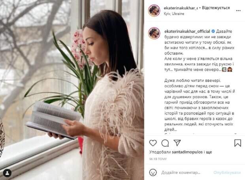Open the caption author's profile picture

154,33
